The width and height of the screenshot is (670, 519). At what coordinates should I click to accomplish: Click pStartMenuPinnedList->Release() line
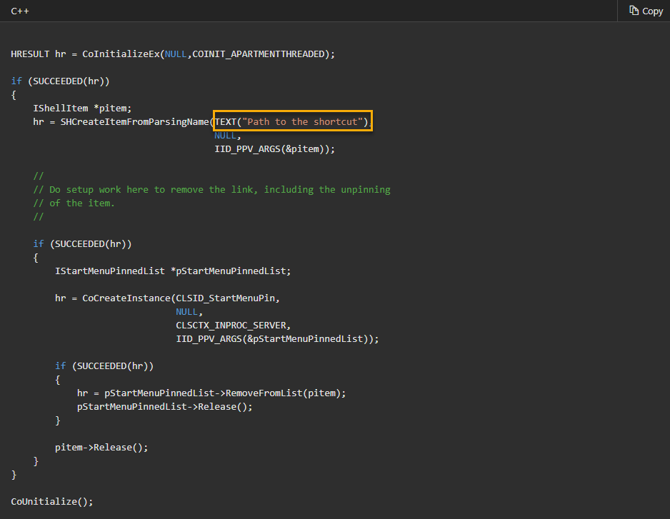164,407
